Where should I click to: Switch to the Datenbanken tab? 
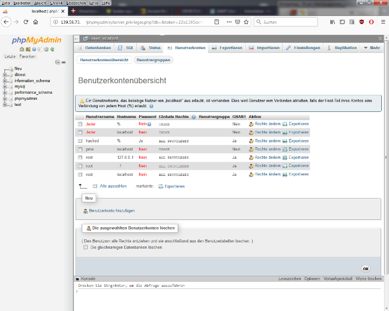(x=94, y=48)
